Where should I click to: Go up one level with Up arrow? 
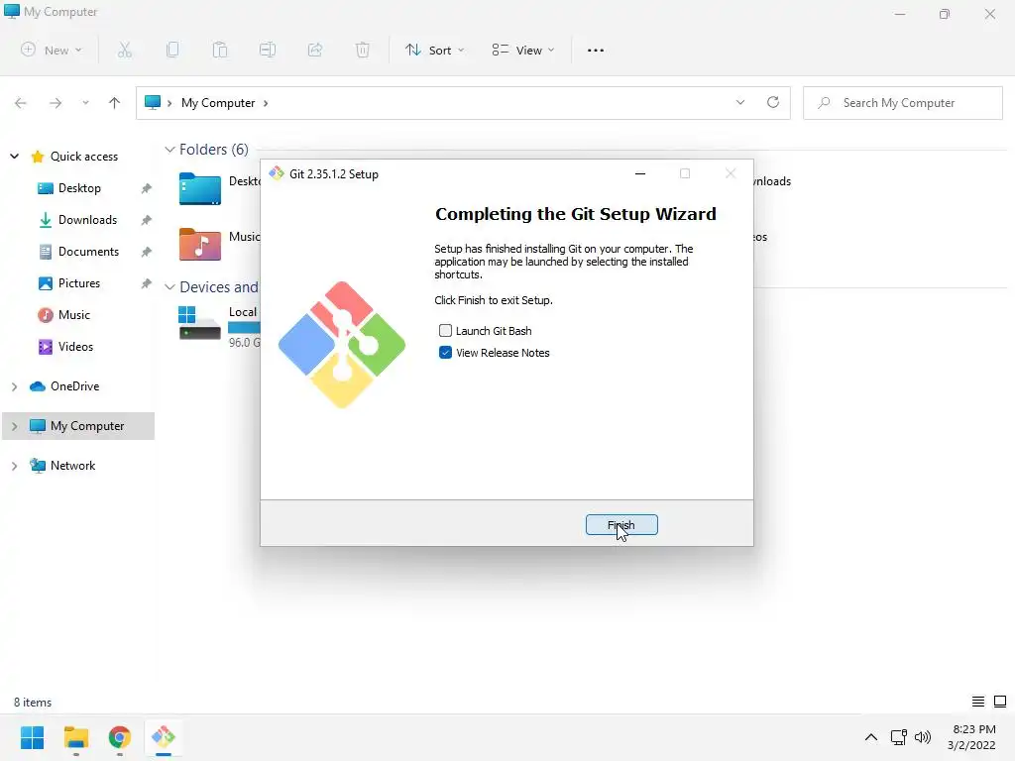pyautogui.click(x=115, y=103)
